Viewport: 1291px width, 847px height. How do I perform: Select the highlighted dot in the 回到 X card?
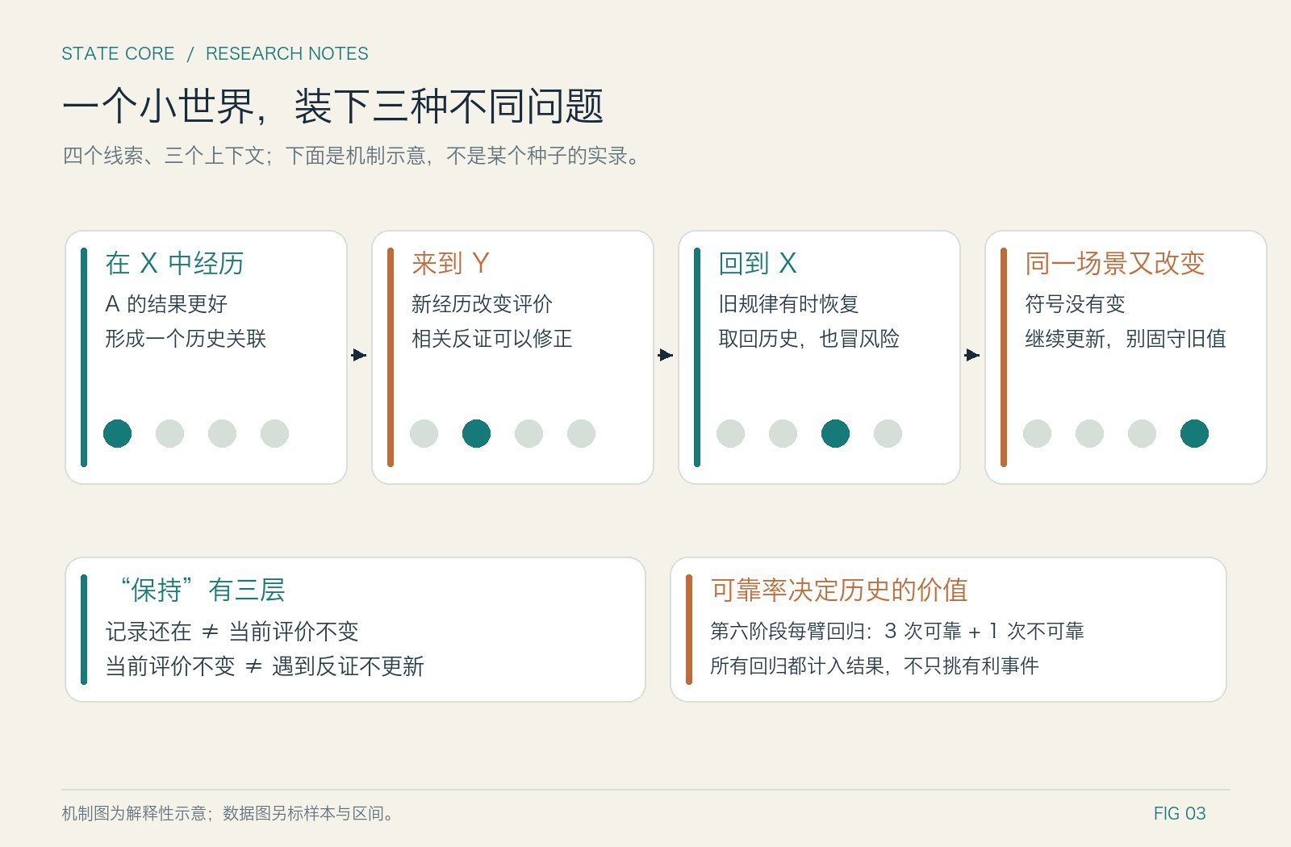point(835,433)
